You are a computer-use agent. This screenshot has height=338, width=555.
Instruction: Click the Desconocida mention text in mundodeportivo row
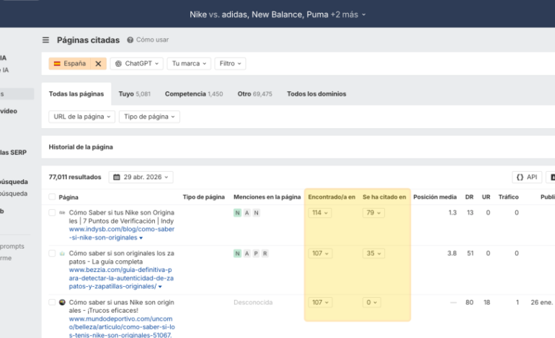click(x=253, y=302)
